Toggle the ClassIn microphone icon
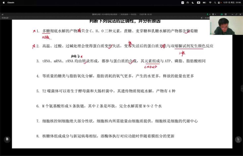This screenshot has height=156, width=243. coord(207,14)
